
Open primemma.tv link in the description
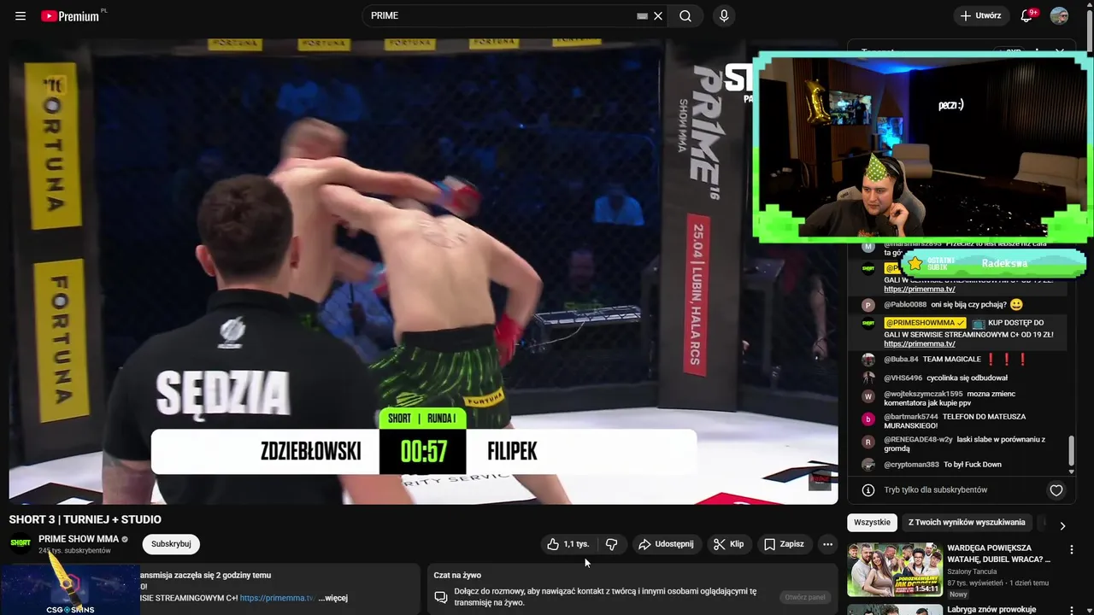pos(277,598)
